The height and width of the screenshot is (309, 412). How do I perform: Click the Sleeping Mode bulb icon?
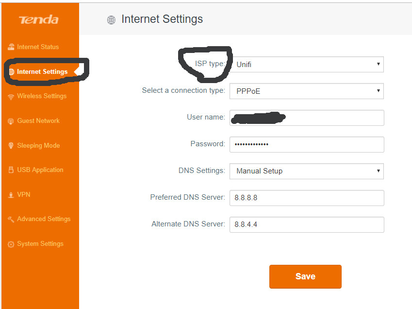(x=11, y=146)
